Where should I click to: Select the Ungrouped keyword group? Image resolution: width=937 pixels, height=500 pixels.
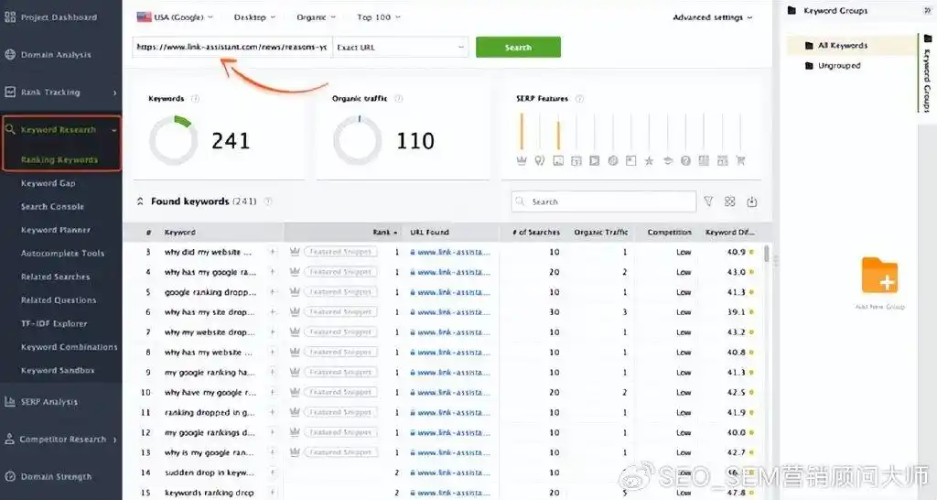point(838,66)
